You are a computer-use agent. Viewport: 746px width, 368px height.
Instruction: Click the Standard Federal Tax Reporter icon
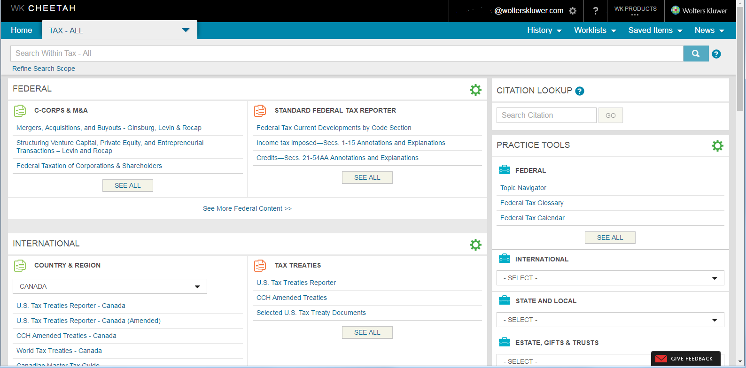click(260, 111)
